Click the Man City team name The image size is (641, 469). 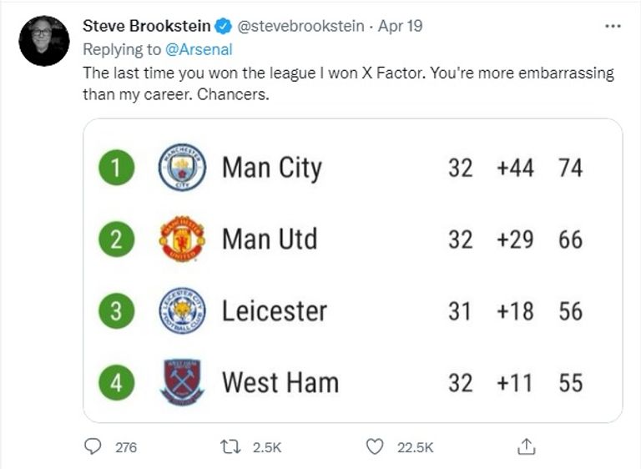coord(271,168)
